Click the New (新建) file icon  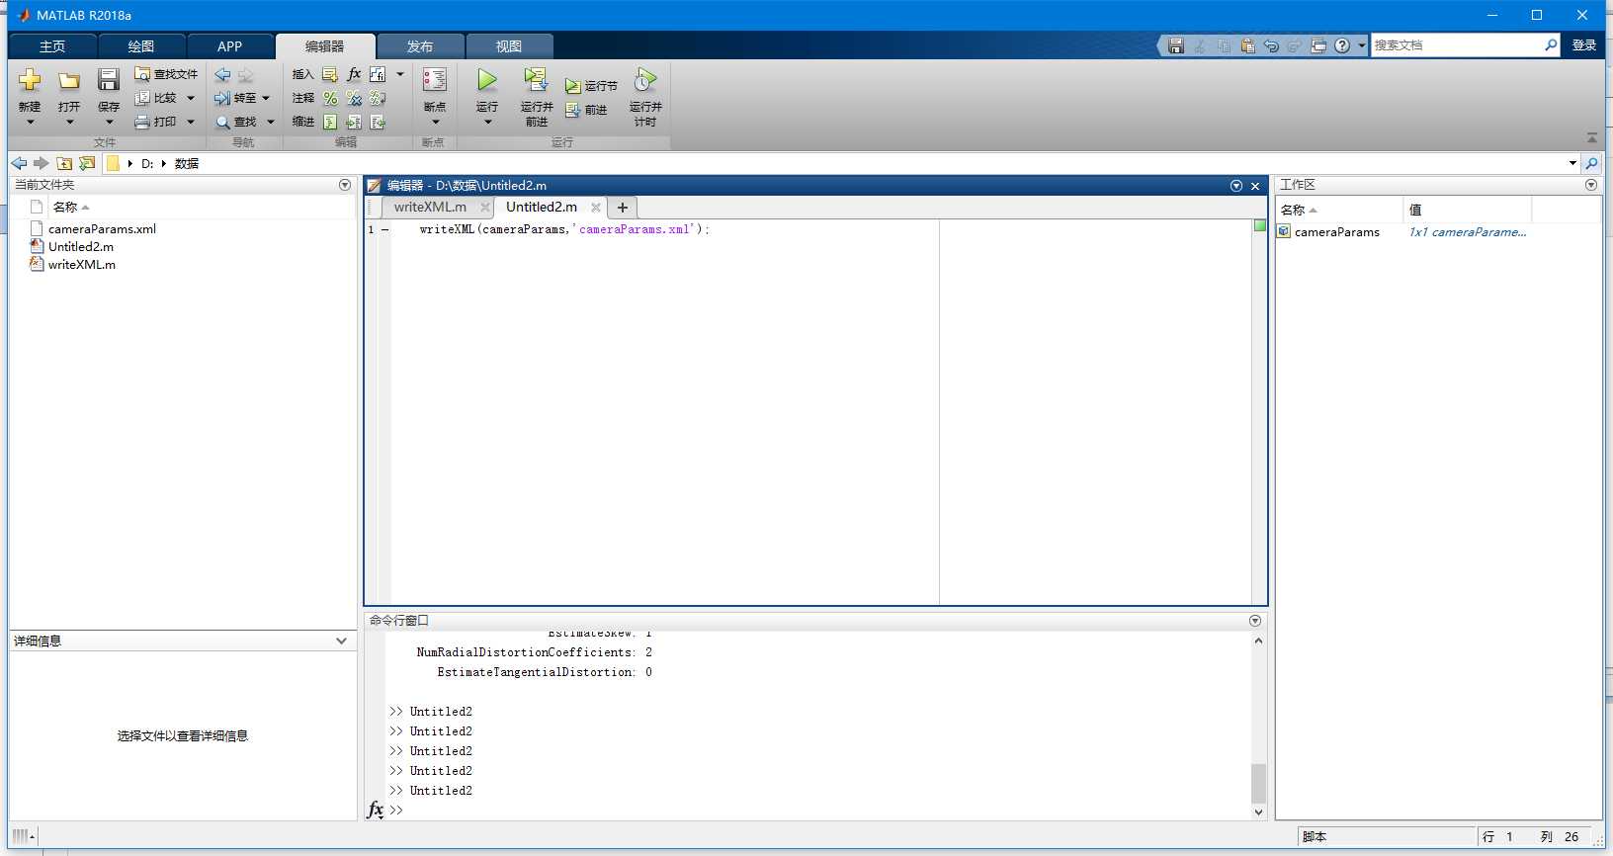click(30, 80)
